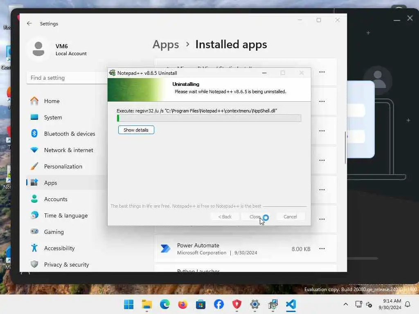419x314 pixels.
Task: Open Time & language settings
Action: pos(67,215)
